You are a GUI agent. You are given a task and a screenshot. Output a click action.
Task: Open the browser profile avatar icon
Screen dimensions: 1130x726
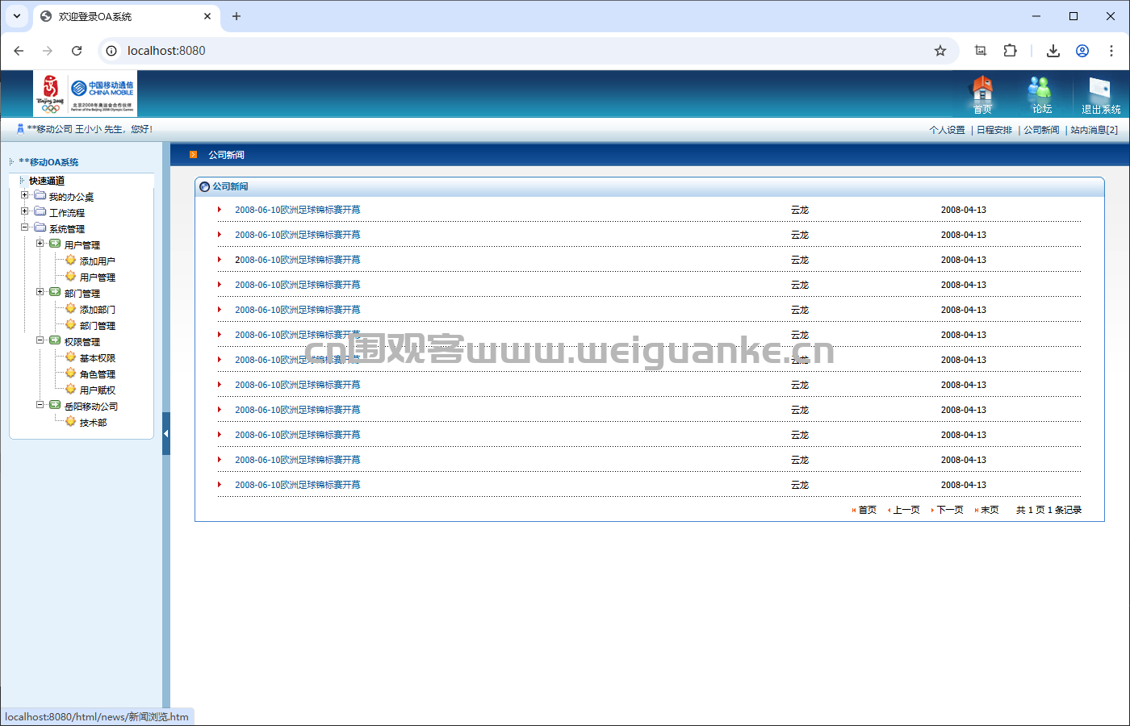point(1082,51)
